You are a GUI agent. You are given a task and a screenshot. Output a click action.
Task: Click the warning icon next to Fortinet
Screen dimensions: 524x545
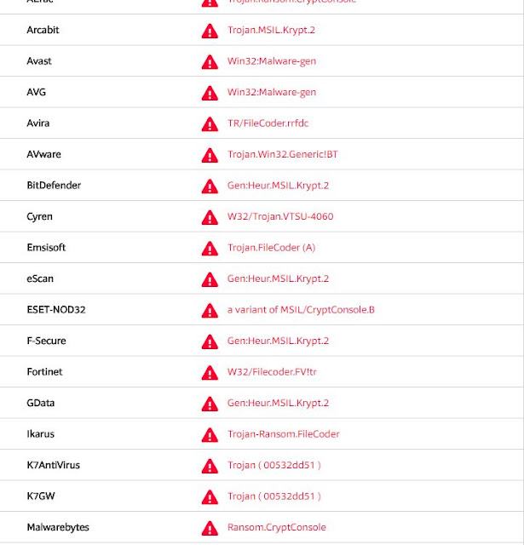coord(210,373)
